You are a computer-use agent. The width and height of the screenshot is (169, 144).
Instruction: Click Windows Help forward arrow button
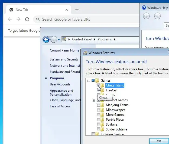[x=157, y=16]
